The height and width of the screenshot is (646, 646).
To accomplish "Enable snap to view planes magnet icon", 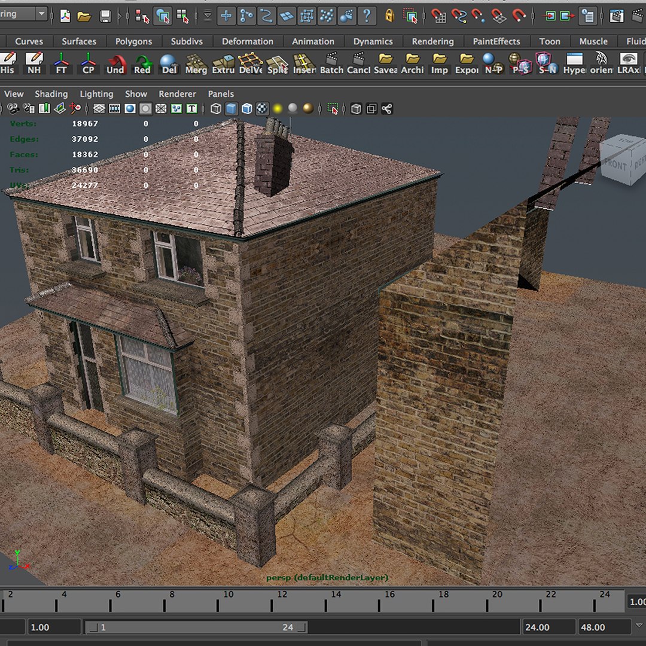I will tap(499, 16).
